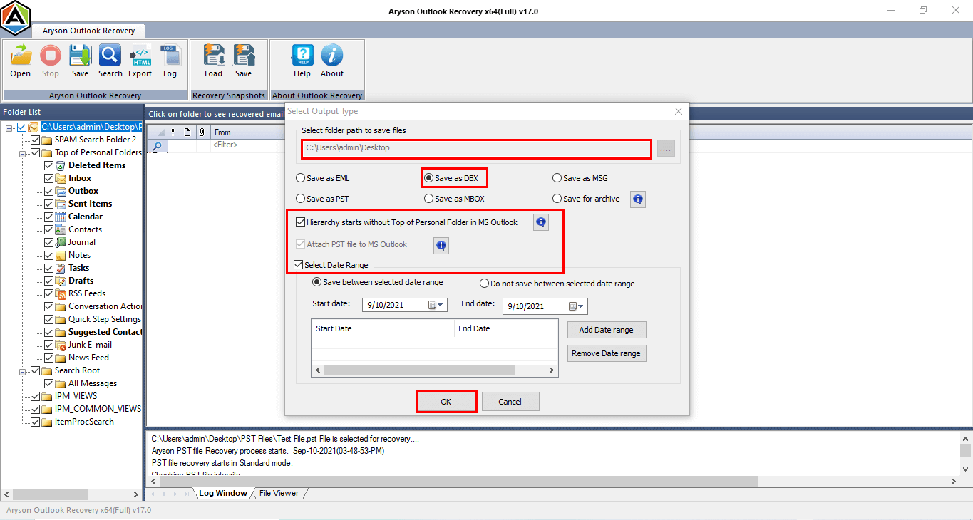
Task: Open the Search tool icon
Action: click(110, 56)
